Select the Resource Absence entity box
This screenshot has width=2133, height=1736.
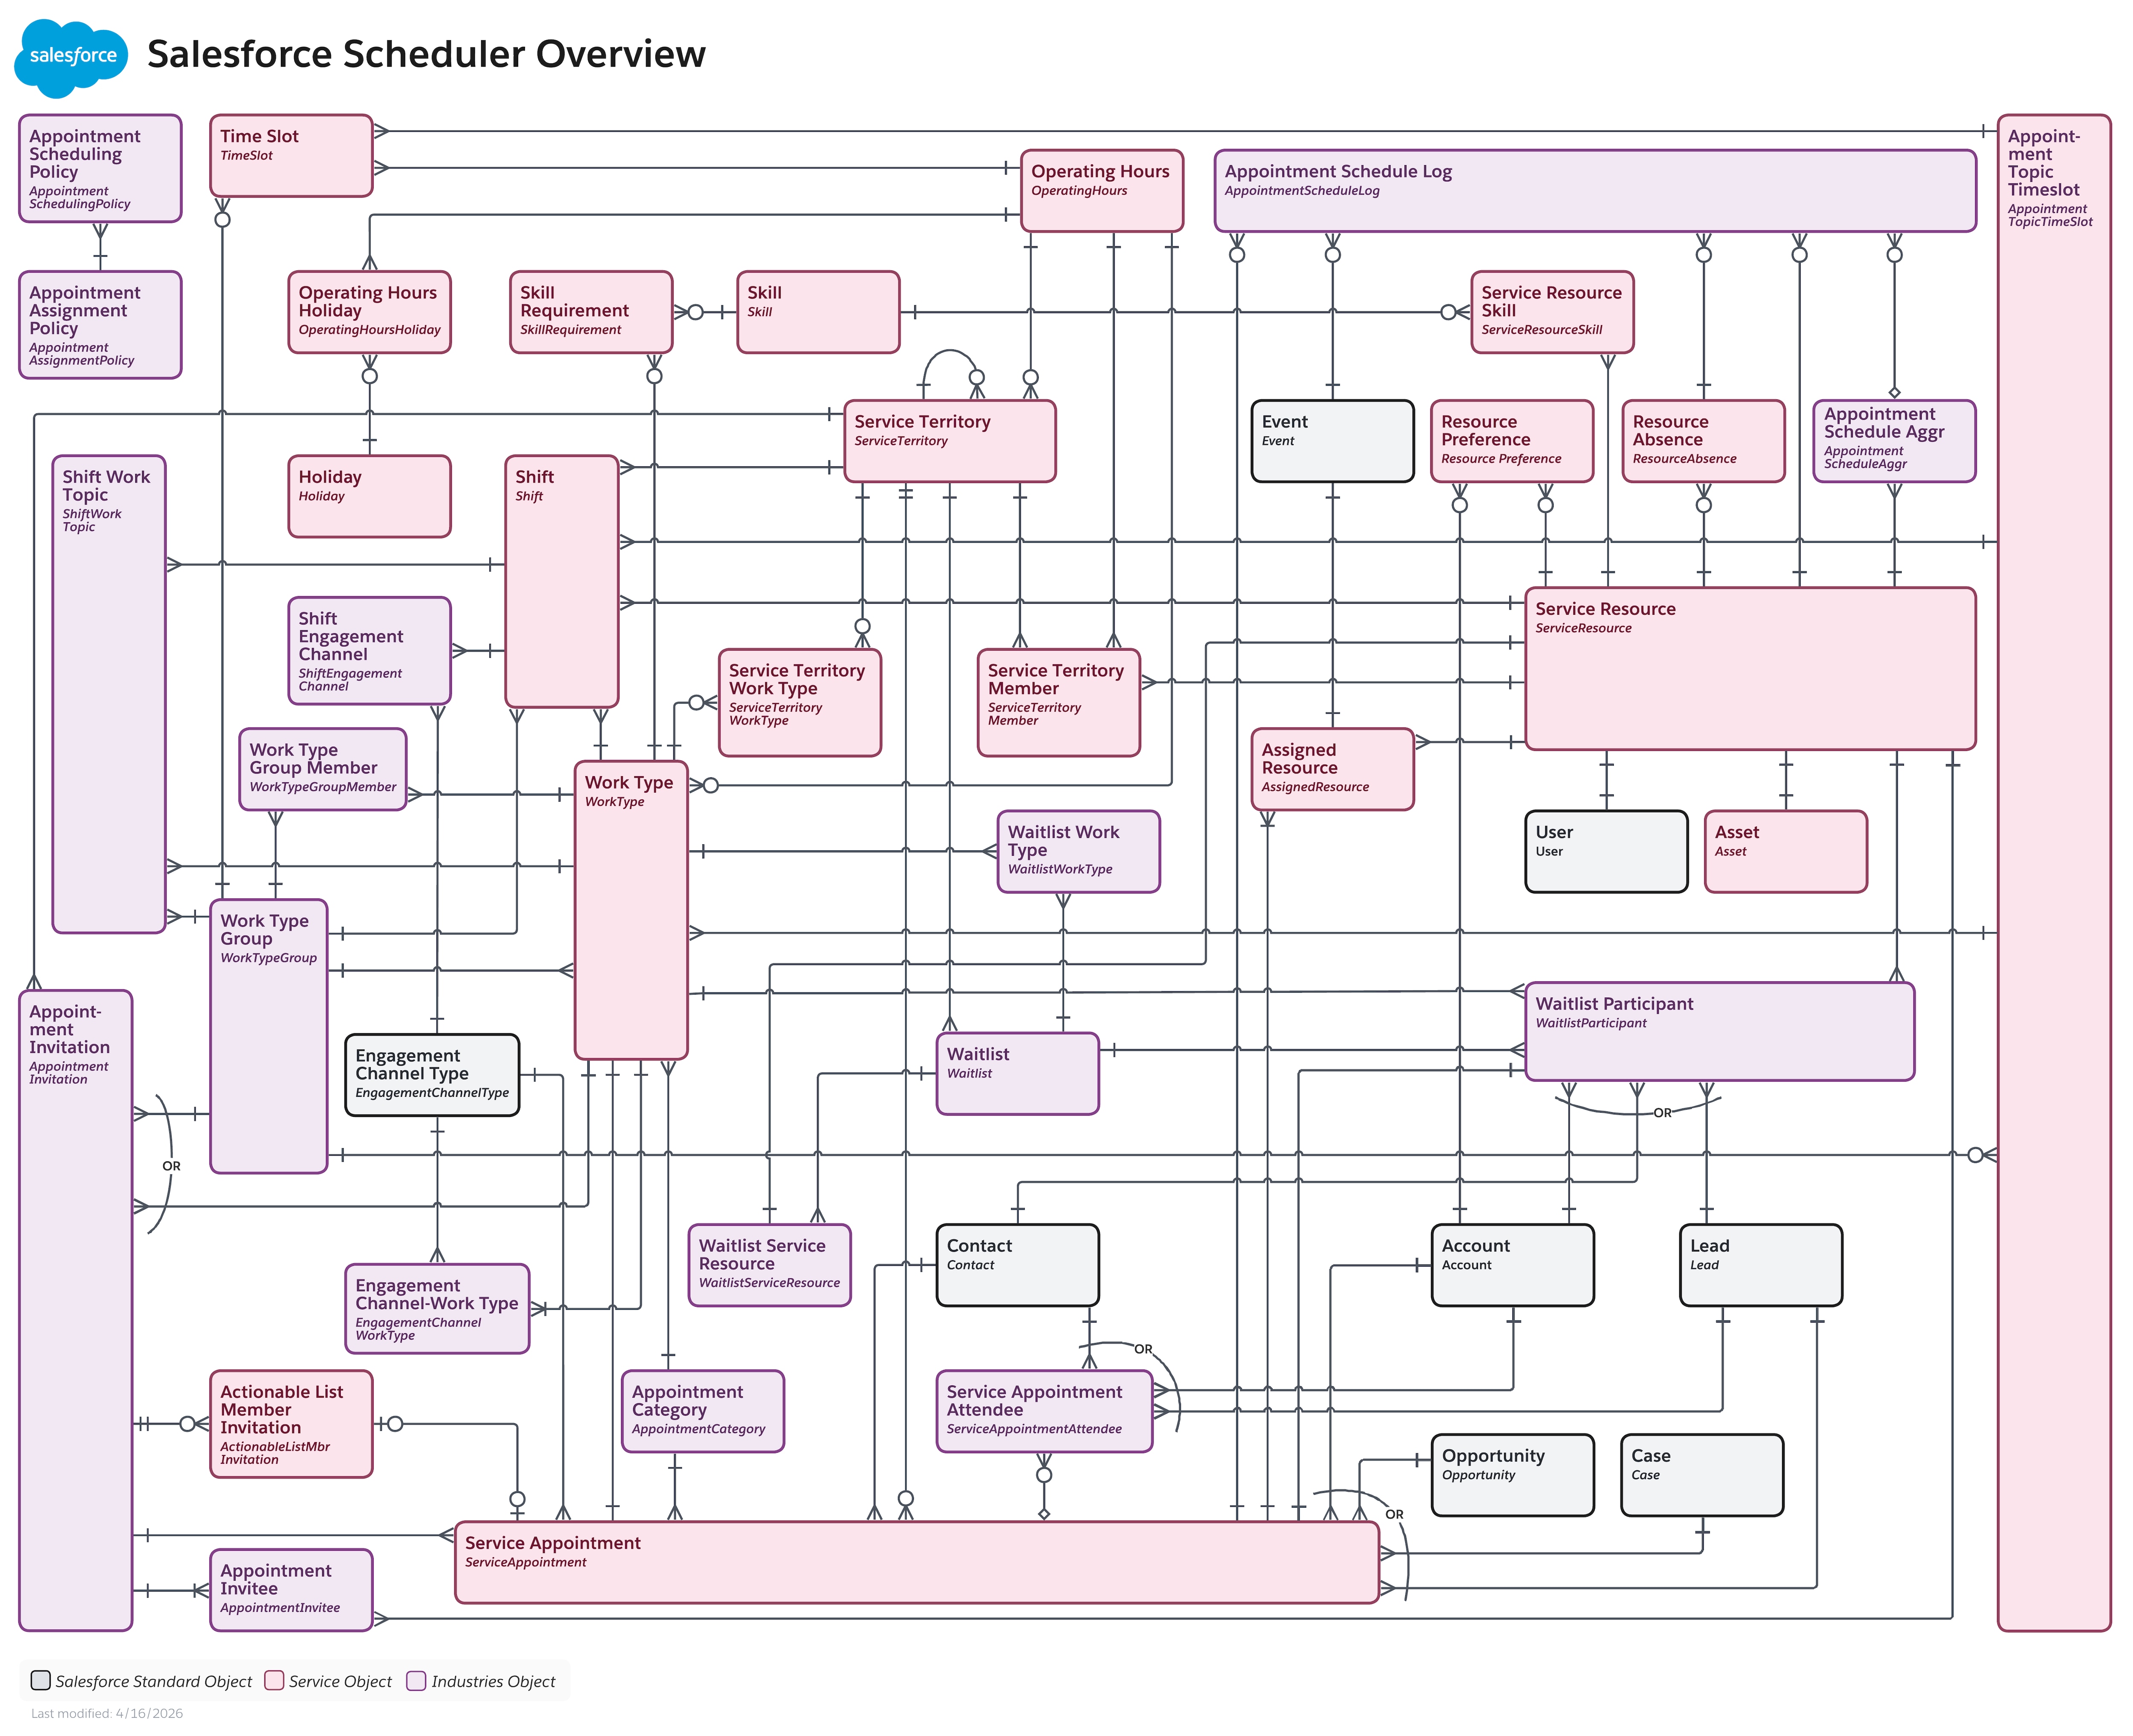point(1703,442)
